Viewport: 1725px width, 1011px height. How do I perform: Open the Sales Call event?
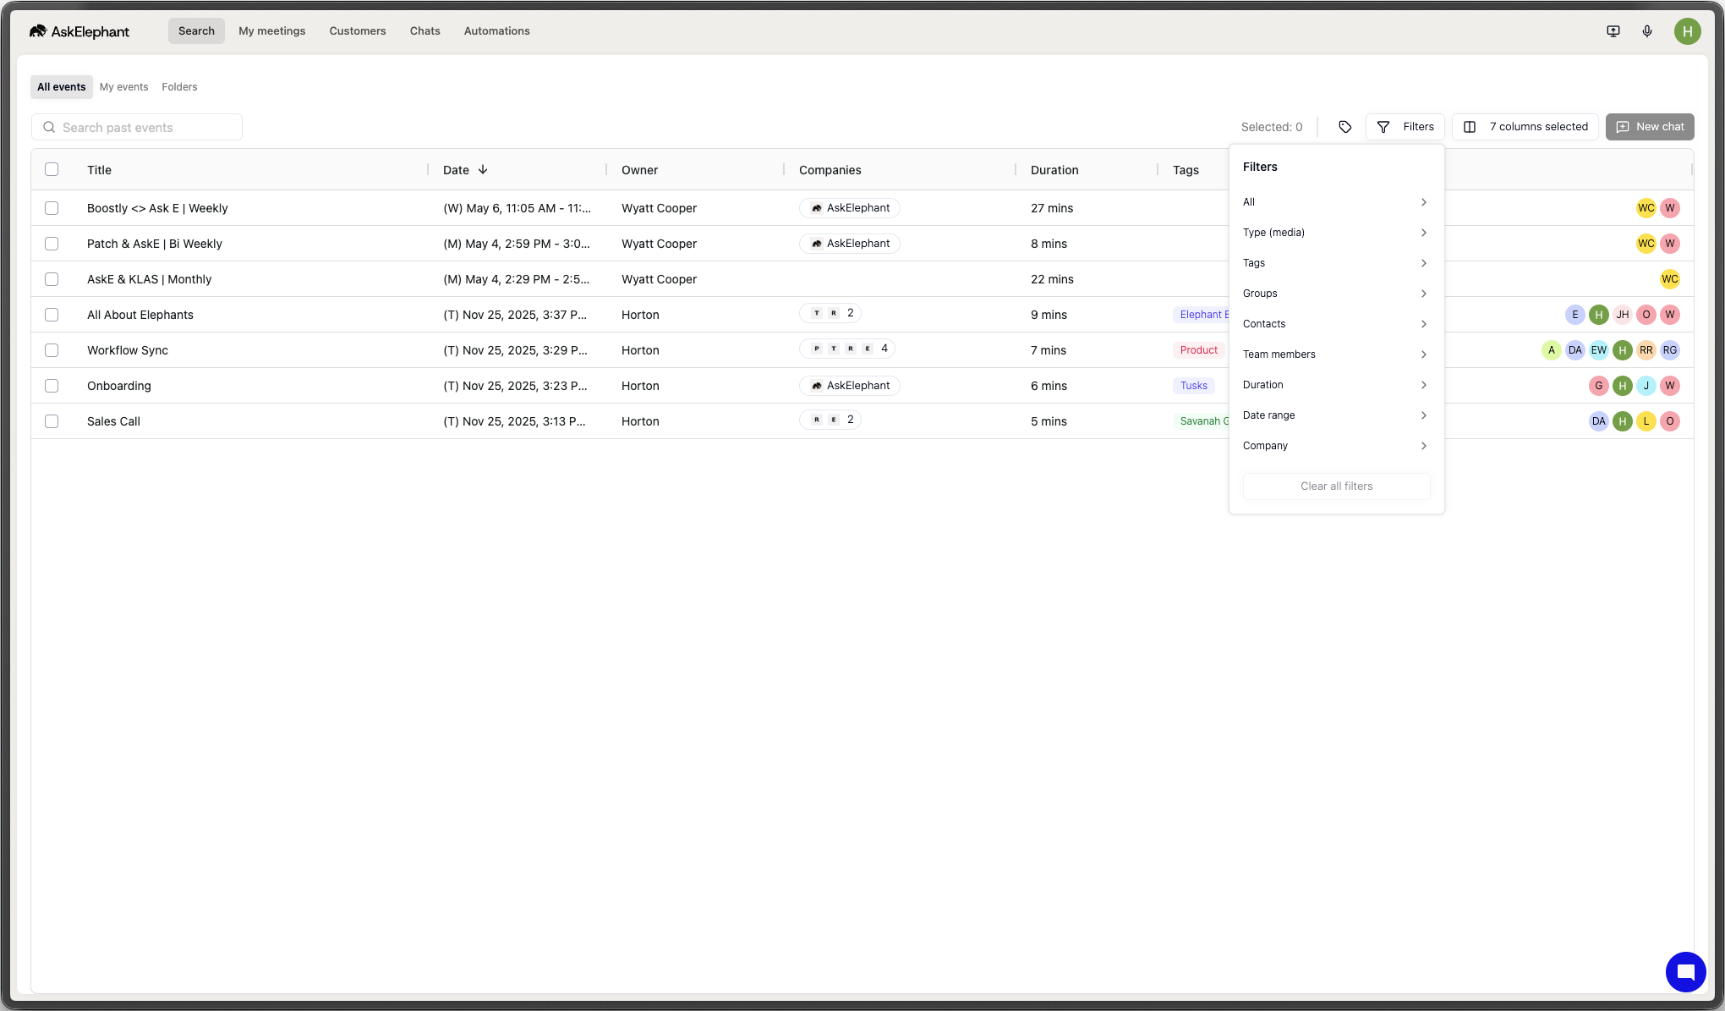click(113, 421)
